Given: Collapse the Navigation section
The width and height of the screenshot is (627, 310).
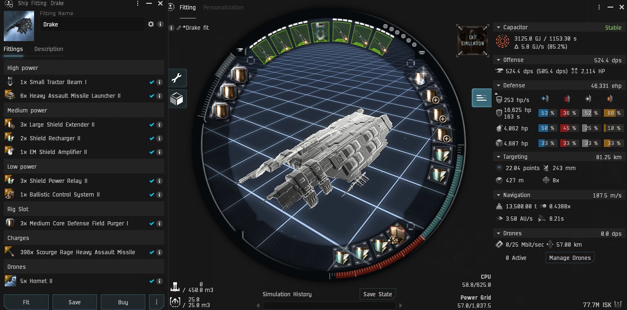Looking at the screenshot, I should click(498, 195).
